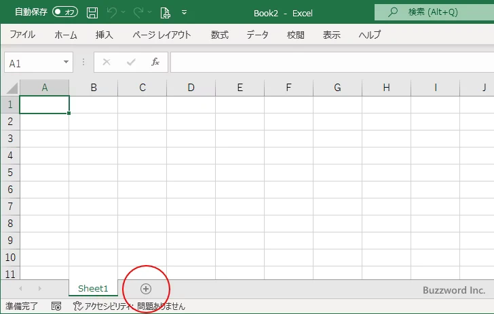
Task: Expand the Name Box dropdown arrow
Action: [x=66, y=63]
